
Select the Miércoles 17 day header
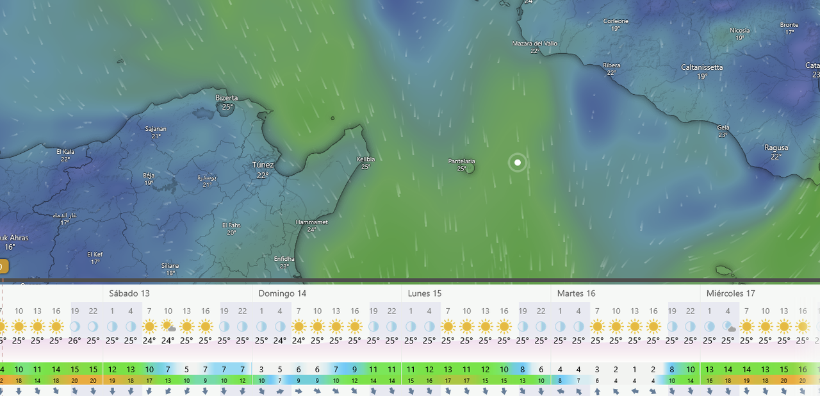[x=731, y=293]
